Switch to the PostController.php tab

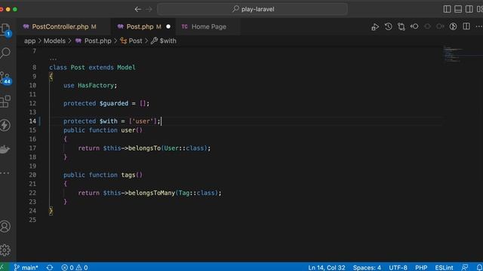coord(63,27)
